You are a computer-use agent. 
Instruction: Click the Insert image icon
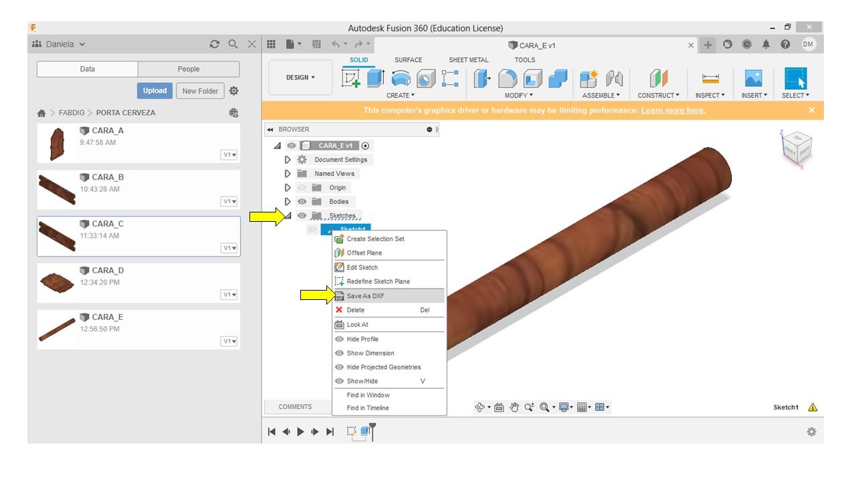[x=754, y=79]
